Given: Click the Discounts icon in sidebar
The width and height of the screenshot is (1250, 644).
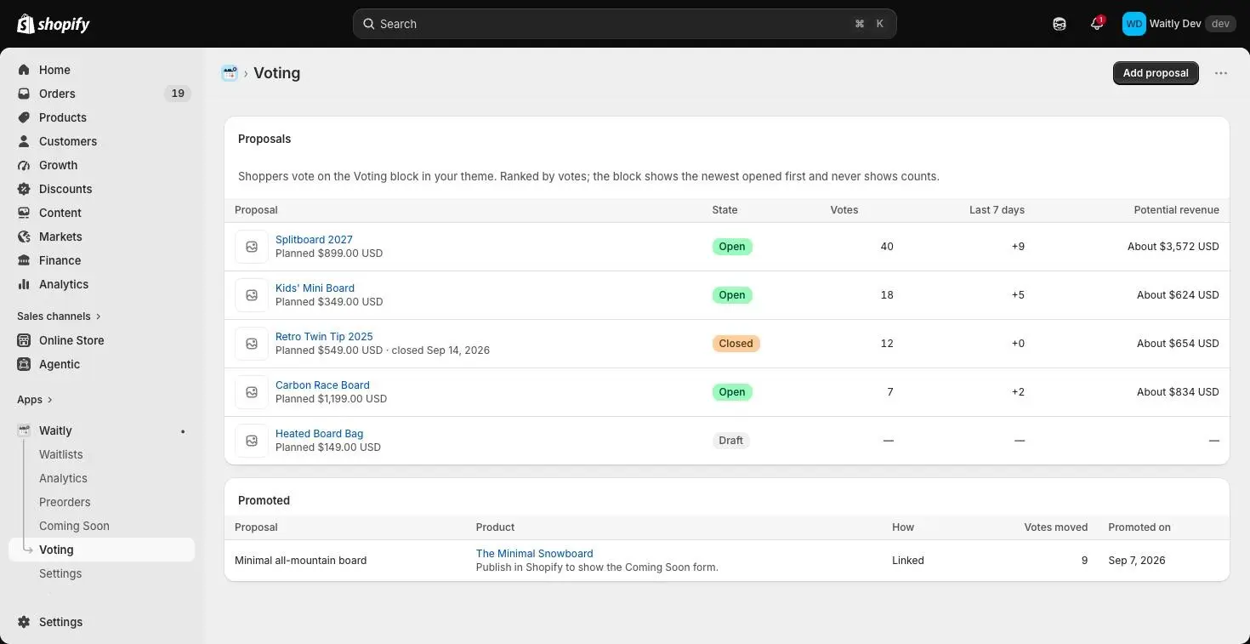Looking at the screenshot, I should click(x=24, y=189).
